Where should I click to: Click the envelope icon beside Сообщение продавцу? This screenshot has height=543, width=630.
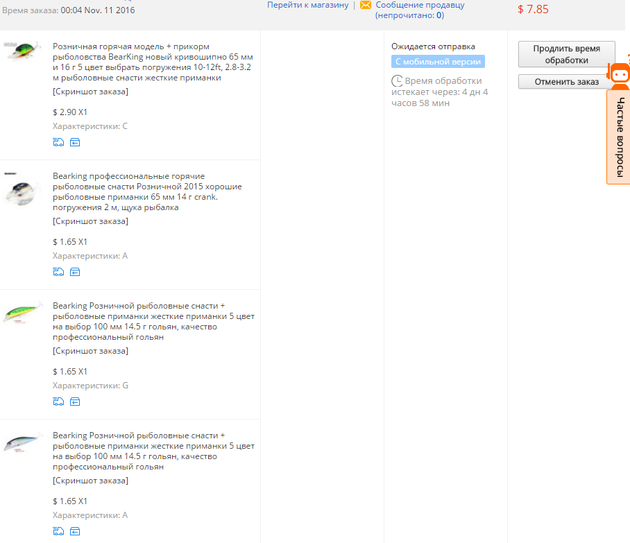pyautogui.click(x=366, y=6)
